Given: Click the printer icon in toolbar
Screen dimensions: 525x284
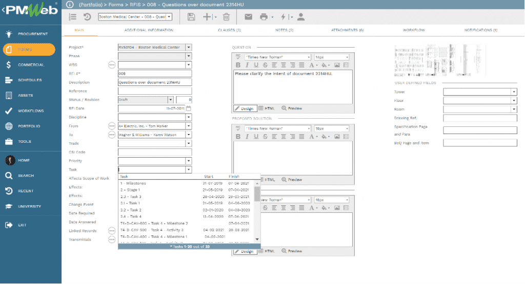Looking at the screenshot, I should coord(264,17).
